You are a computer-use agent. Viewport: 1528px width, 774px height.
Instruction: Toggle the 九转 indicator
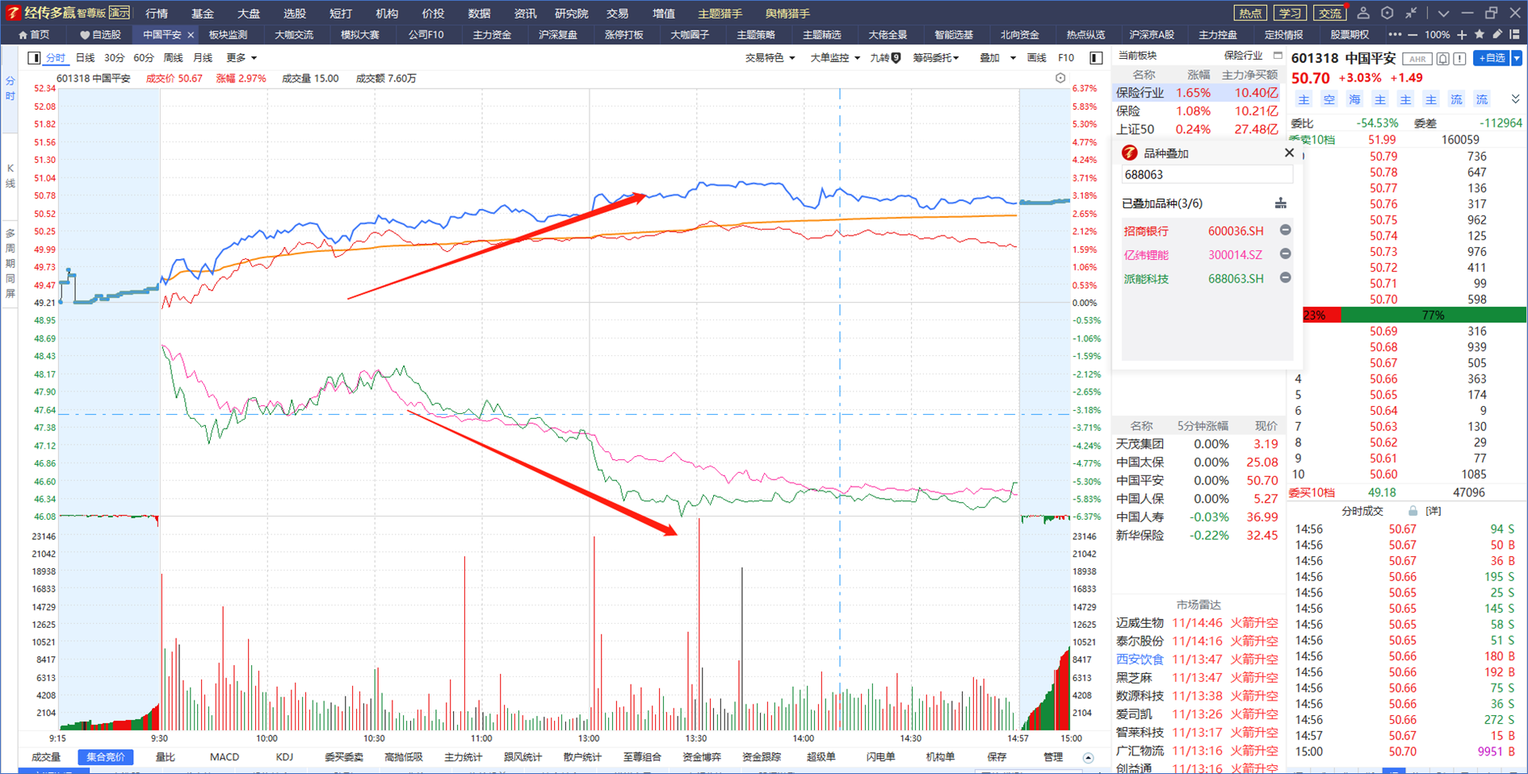point(886,58)
